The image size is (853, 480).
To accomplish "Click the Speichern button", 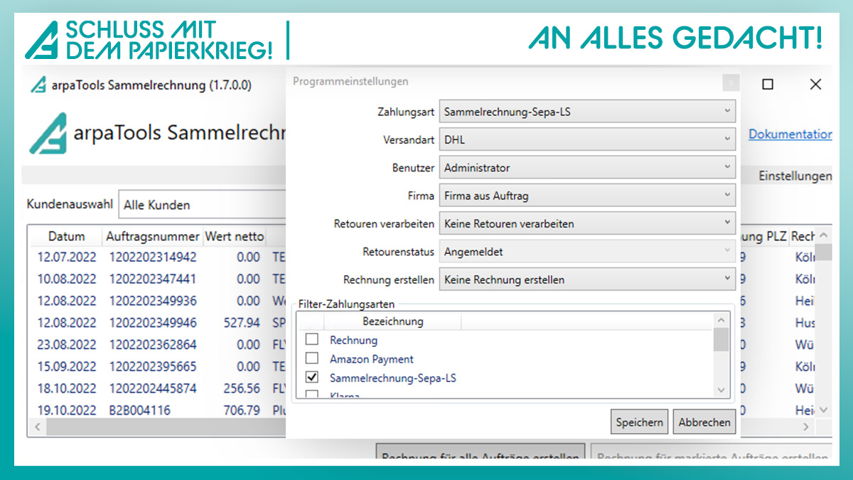I will pyautogui.click(x=640, y=422).
